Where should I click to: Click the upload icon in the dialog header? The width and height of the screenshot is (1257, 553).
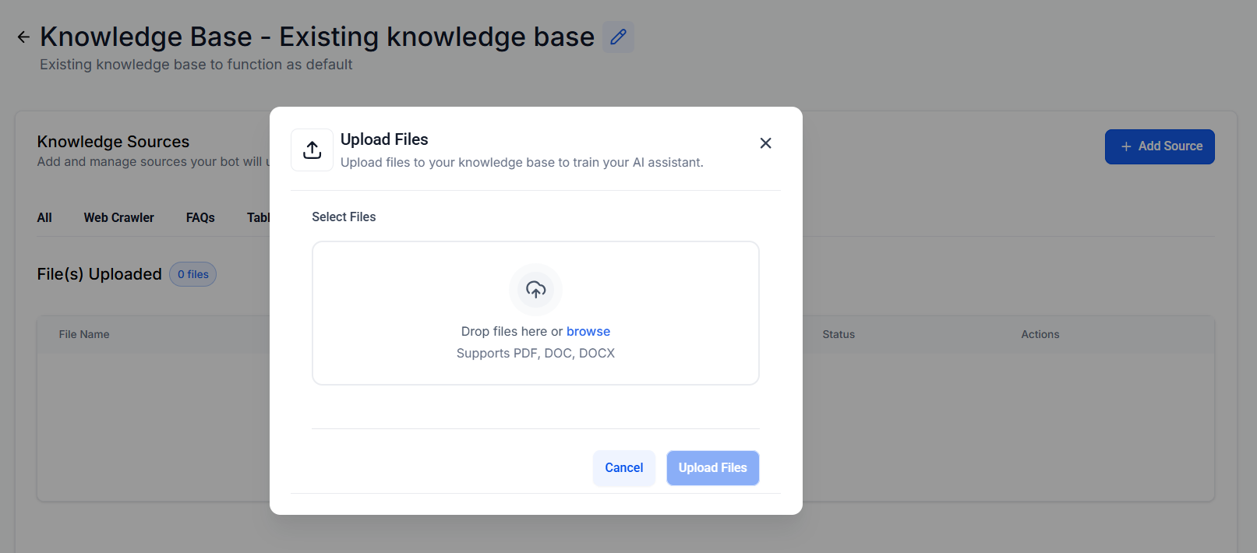coord(312,150)
